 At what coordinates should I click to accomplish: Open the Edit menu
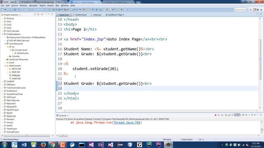point(8,5)
